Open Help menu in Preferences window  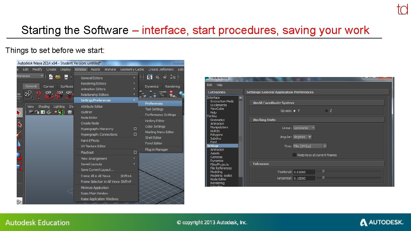pos(219,85)
